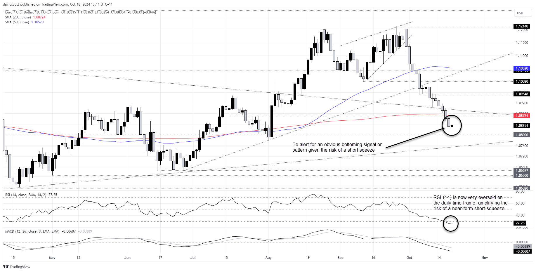Click the RSI legend value 27.25
Image resolution: width=536 pixels, height=272 pixels.
coord(53,195)
